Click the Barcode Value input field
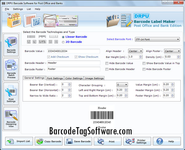Screen dimensions: 185x150 click(x=73, y=51)
